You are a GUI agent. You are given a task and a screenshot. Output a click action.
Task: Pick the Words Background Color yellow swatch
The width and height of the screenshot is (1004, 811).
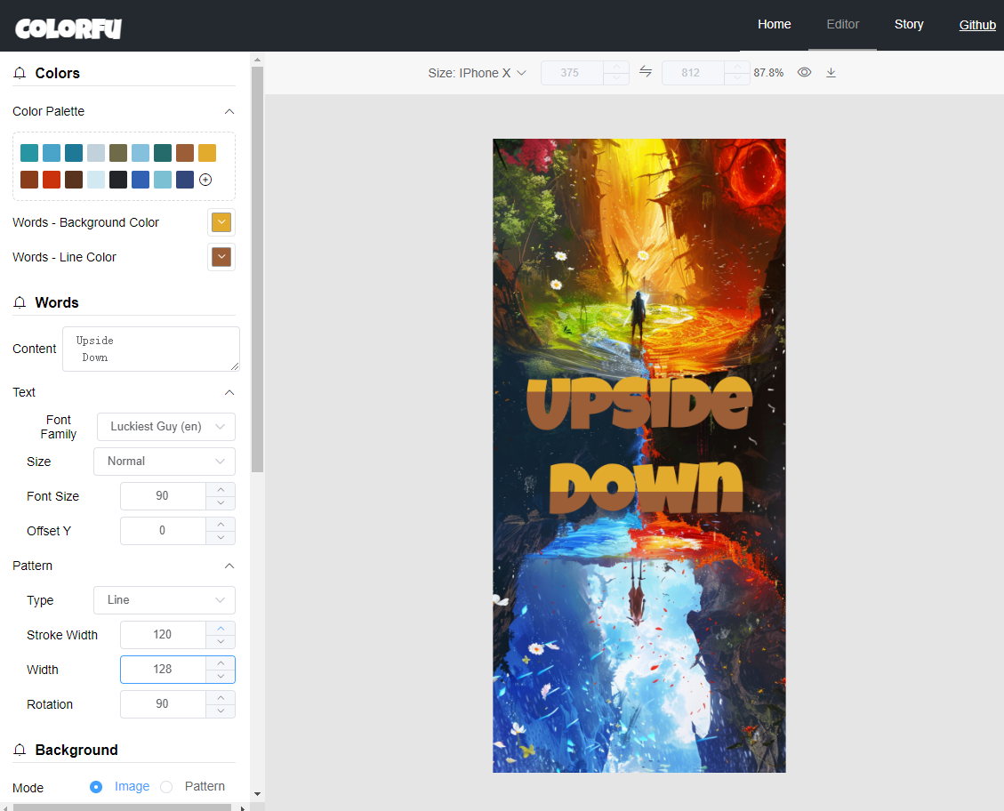coord(221,222)
